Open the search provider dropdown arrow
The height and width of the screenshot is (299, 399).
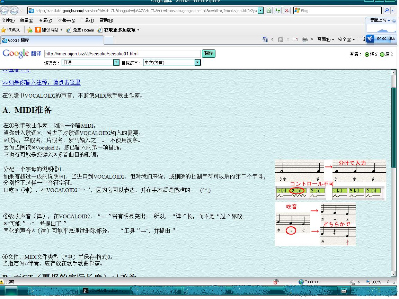click(393, 10)
